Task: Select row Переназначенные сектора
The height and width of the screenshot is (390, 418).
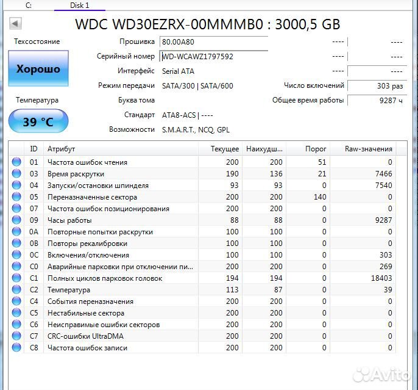Action: (x=202, y=197)
